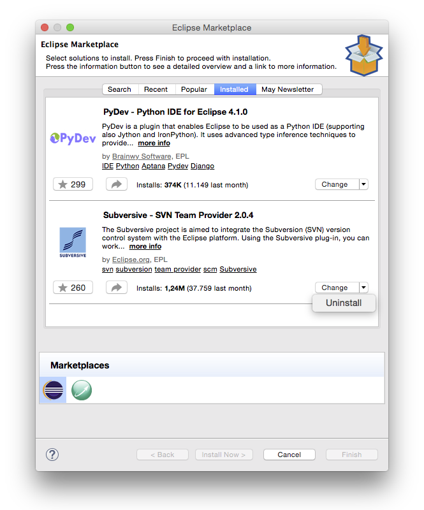Click the team provider tag link
424x510 pixels.
pyautogui.click(x=178, y=269)
